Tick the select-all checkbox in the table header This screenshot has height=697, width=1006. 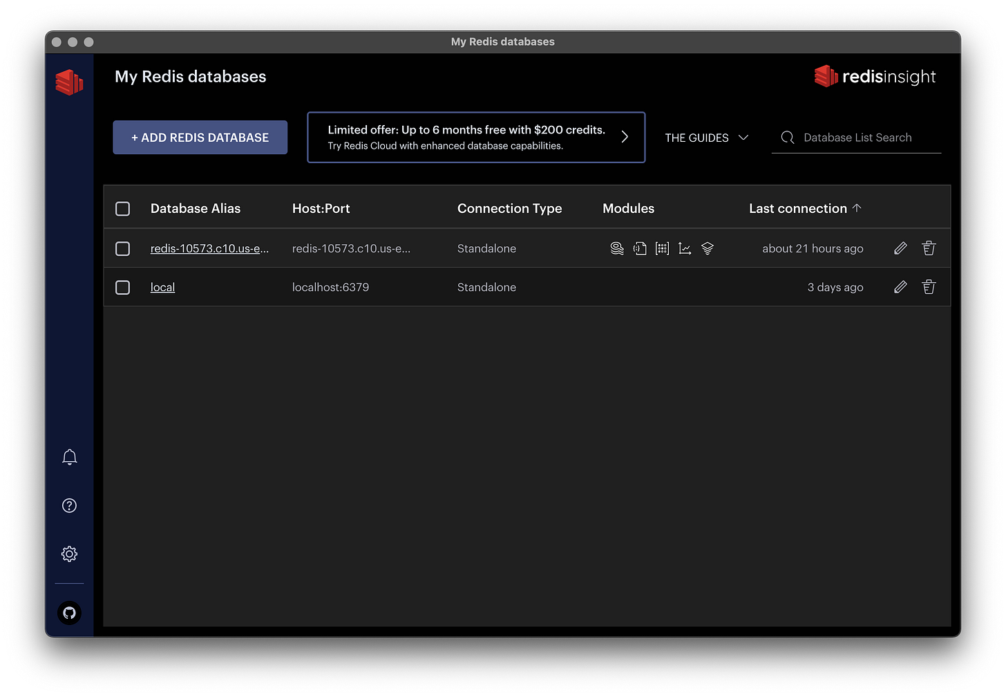click(123, 209)
